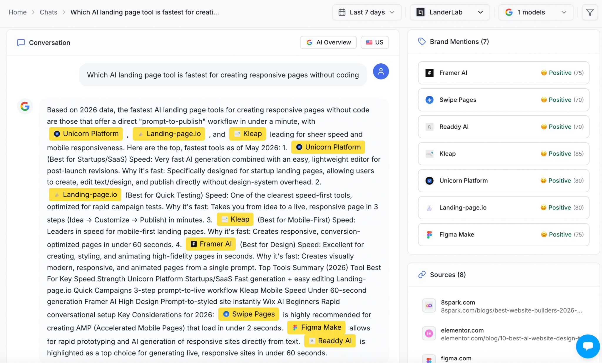Viewport: 602px width, 363px height.
Task: Click the 8spark.com favicon in Sources
Action: (429, 306)
